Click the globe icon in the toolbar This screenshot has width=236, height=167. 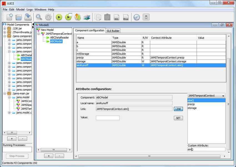137,17
